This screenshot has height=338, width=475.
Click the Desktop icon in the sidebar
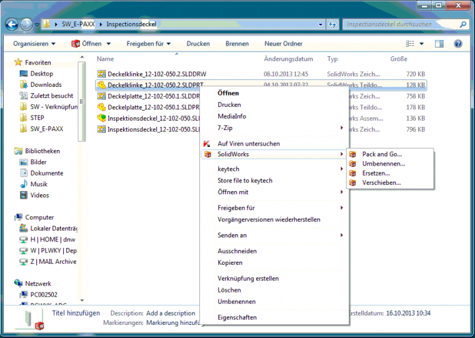click(x=24, y=74)
